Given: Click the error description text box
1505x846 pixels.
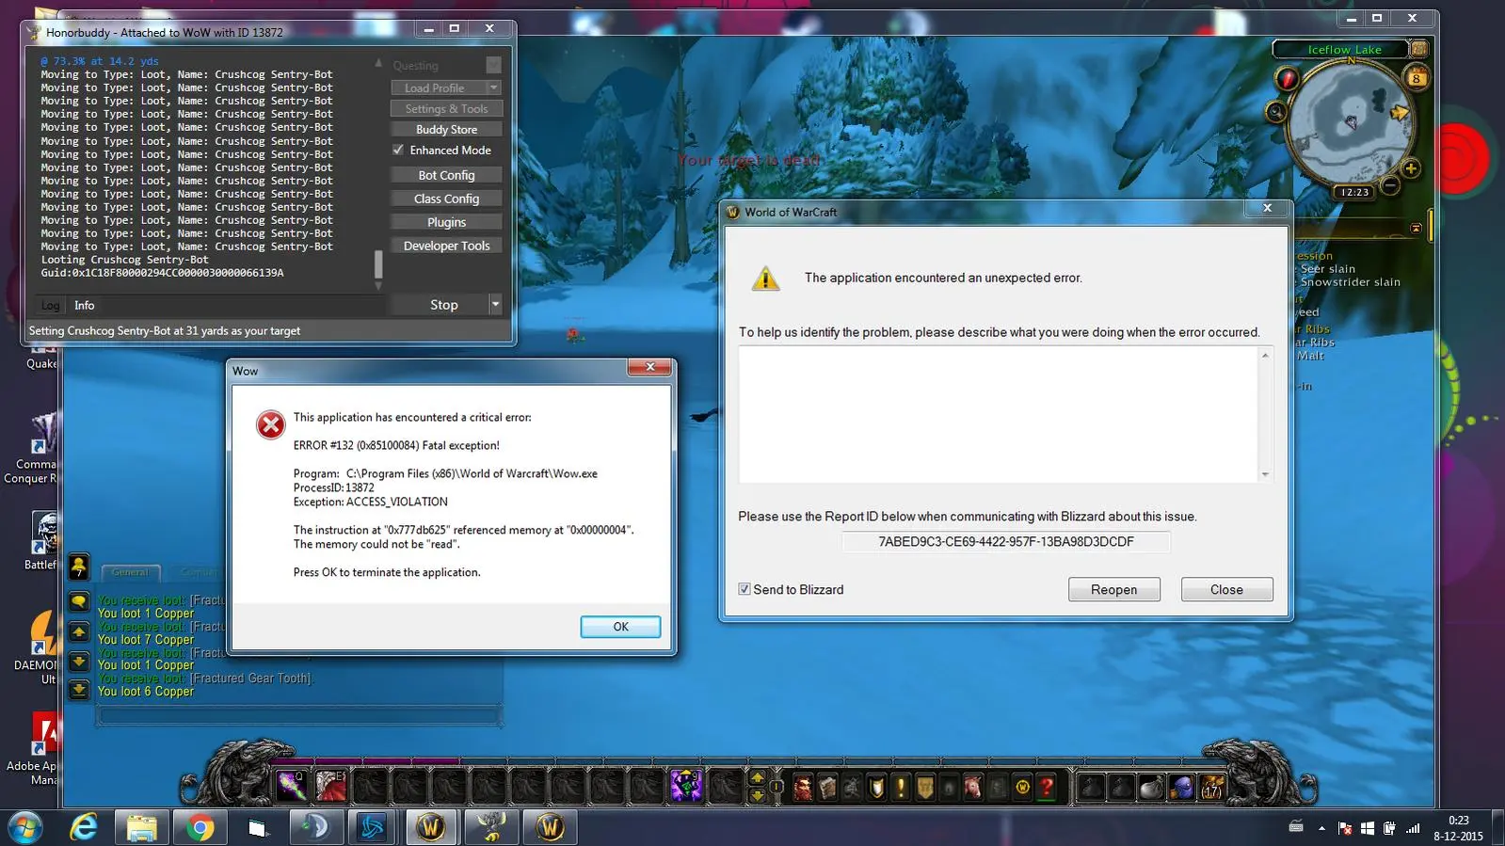Looking at the screenshot, I should coord(998,415).
